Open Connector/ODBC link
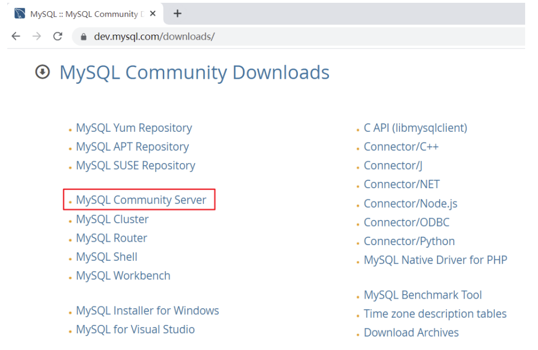This screenshot has height=350, width=538. coord(407,223)
